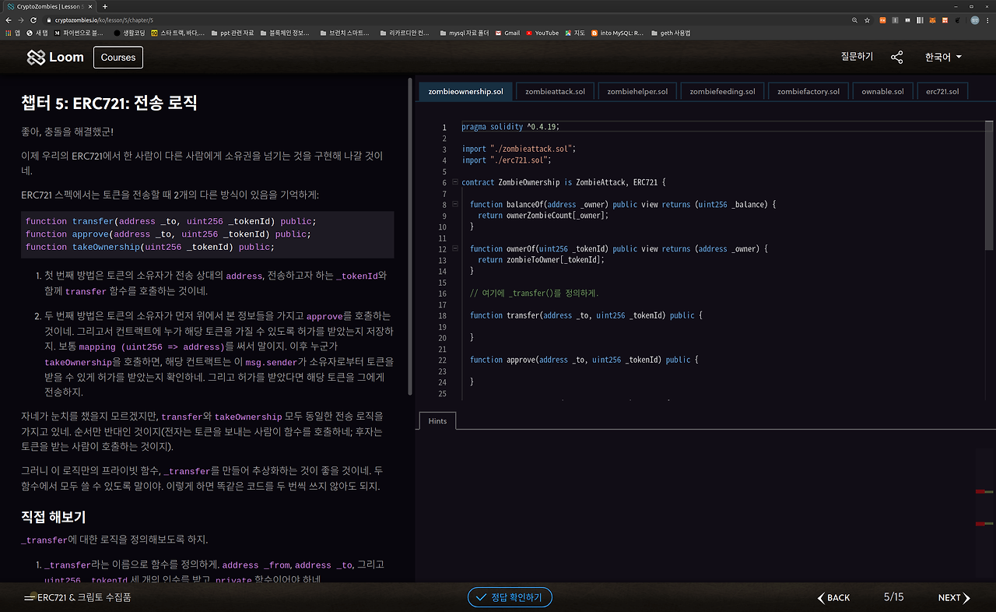Switch to the zombiehelper.sol tab
Image resolution: width=996 pixels, height=612 pixels.
coord(637,91)
